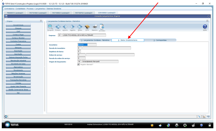Image resolution: width=216 pixels, height=131 pixels.
Task: Switch to FIN30057 session tab
Action: click(15, 13)
